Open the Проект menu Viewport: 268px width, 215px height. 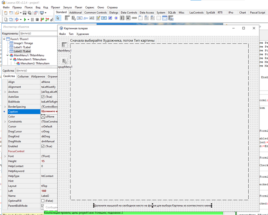tap(55, 7)
